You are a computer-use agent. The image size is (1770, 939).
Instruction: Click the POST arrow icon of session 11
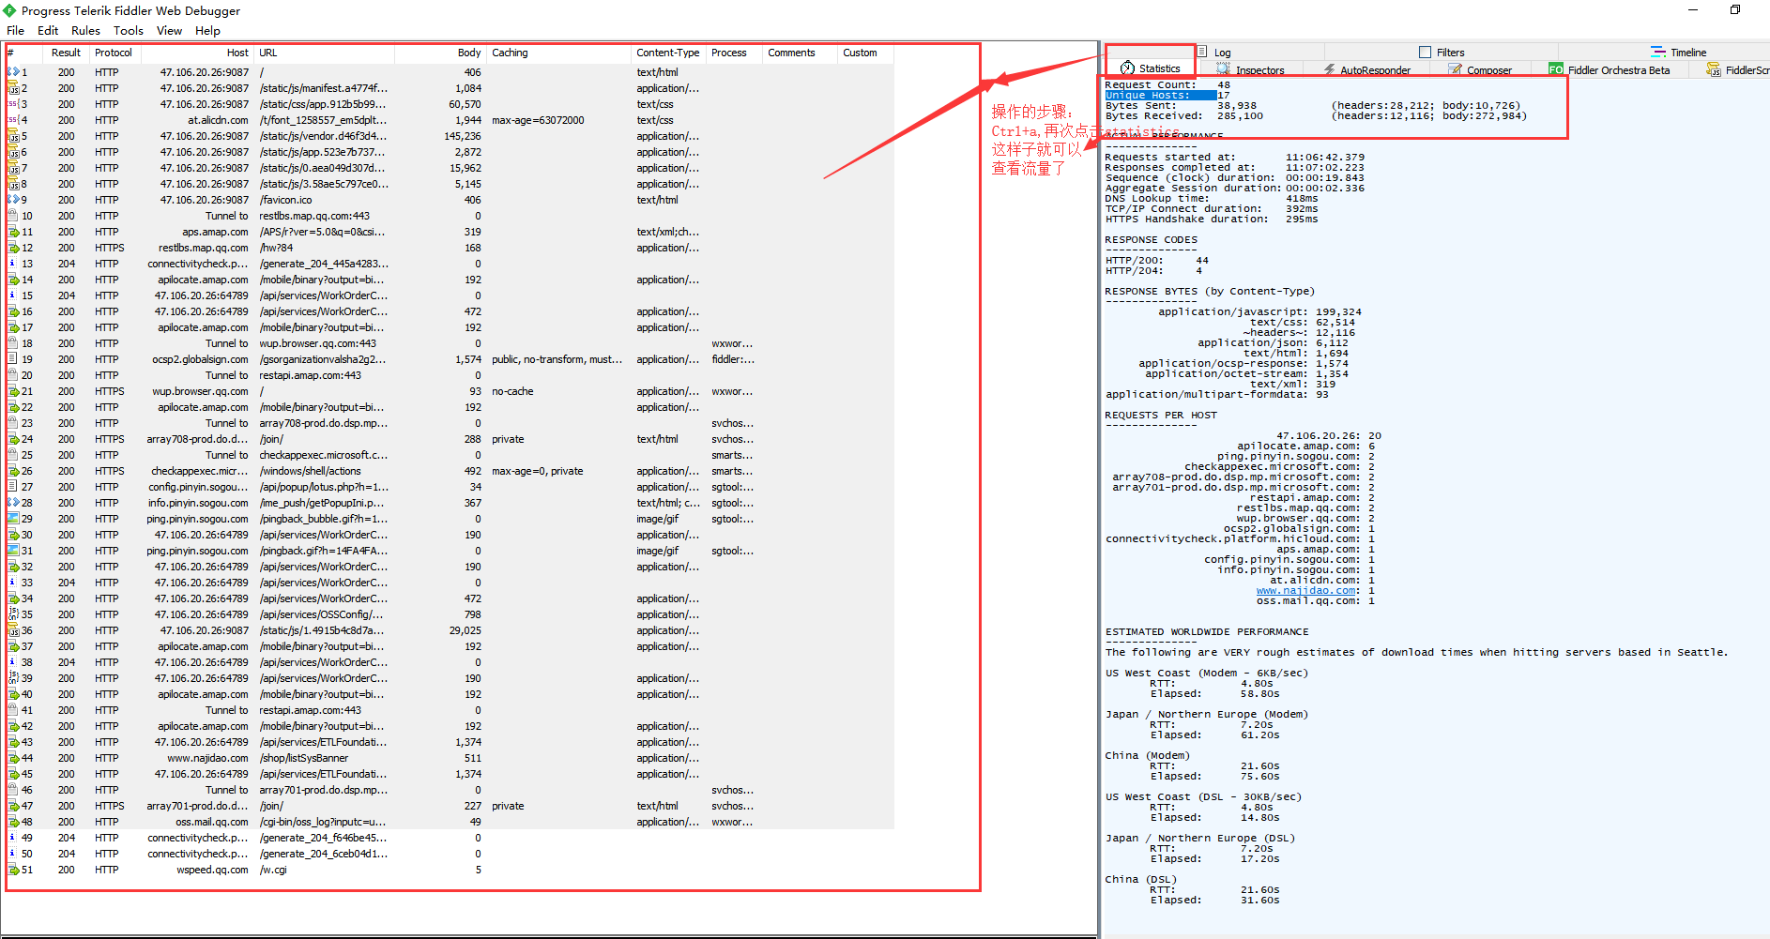point(13,232)
